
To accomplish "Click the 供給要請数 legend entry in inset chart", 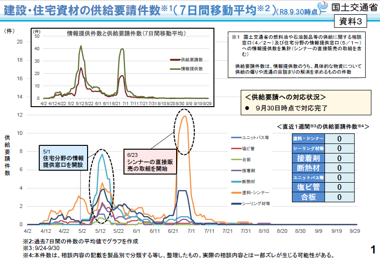I will (x=187, y=60).
